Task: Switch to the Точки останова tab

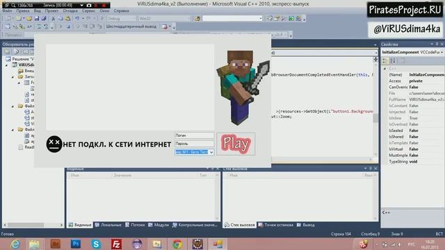Action: [x=276, y=225]
